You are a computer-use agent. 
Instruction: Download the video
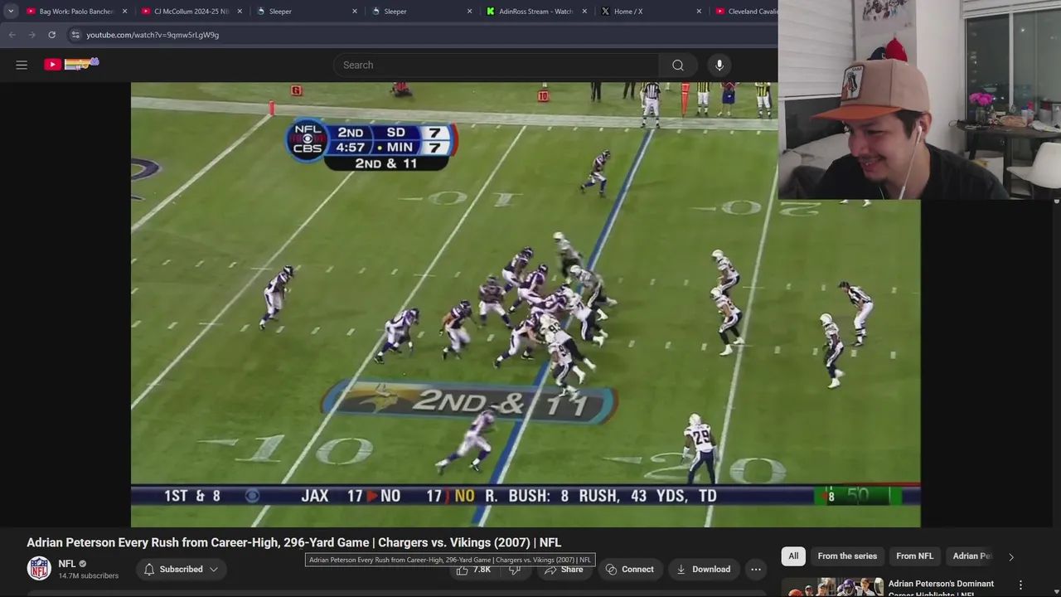703,569
